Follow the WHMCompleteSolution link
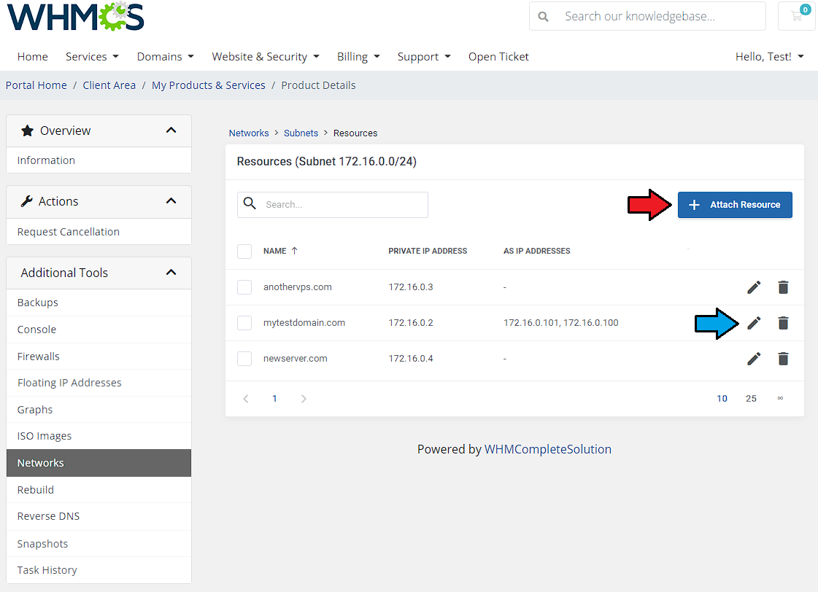This screenshot has width=818, height=592. coord(548,449)
